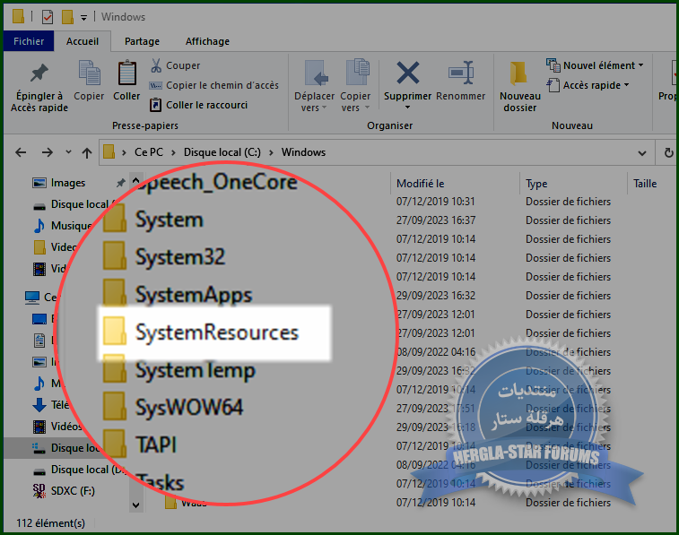Click the date 27/09/2023 16:37
The height and width of the screenshot is (535, 679).
tap(436, 220)
